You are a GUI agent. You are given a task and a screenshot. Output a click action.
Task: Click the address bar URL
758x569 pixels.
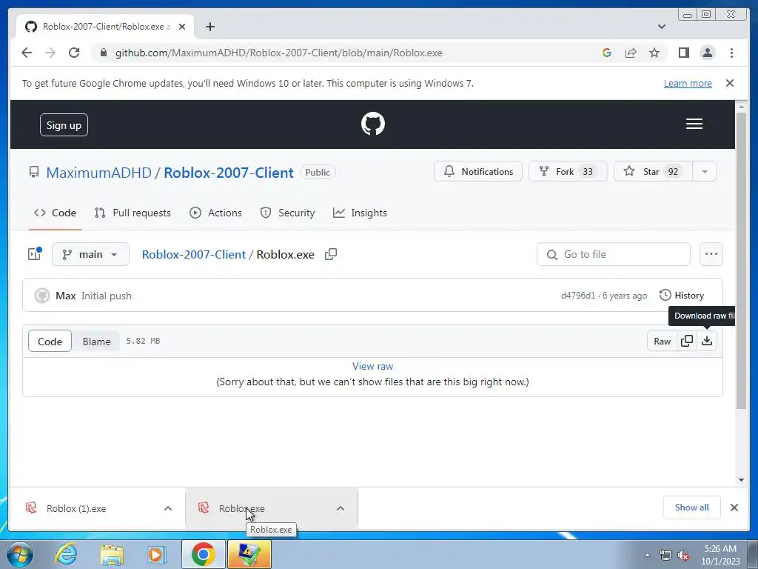[278, 53]
